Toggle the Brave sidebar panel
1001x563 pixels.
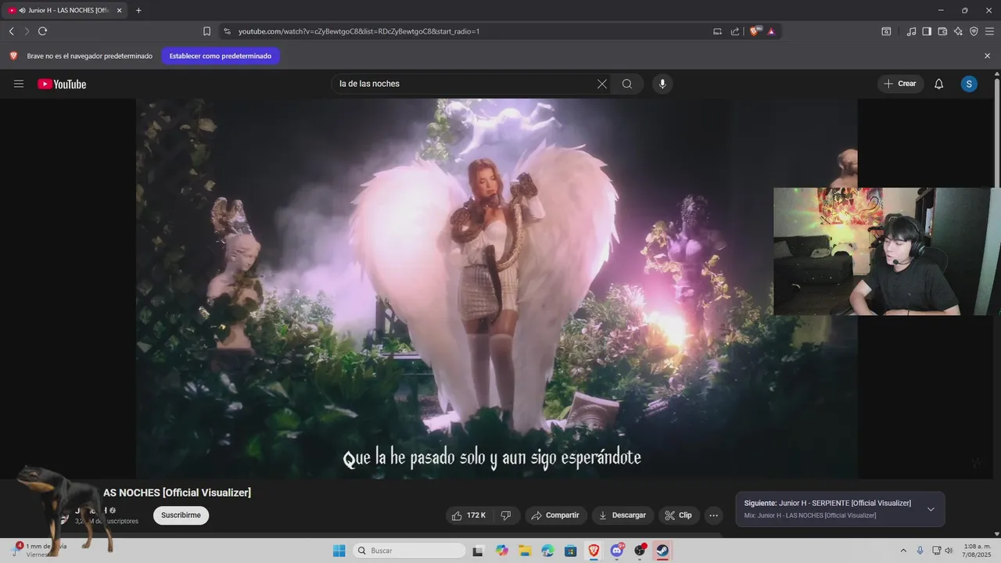pos(927,31)
